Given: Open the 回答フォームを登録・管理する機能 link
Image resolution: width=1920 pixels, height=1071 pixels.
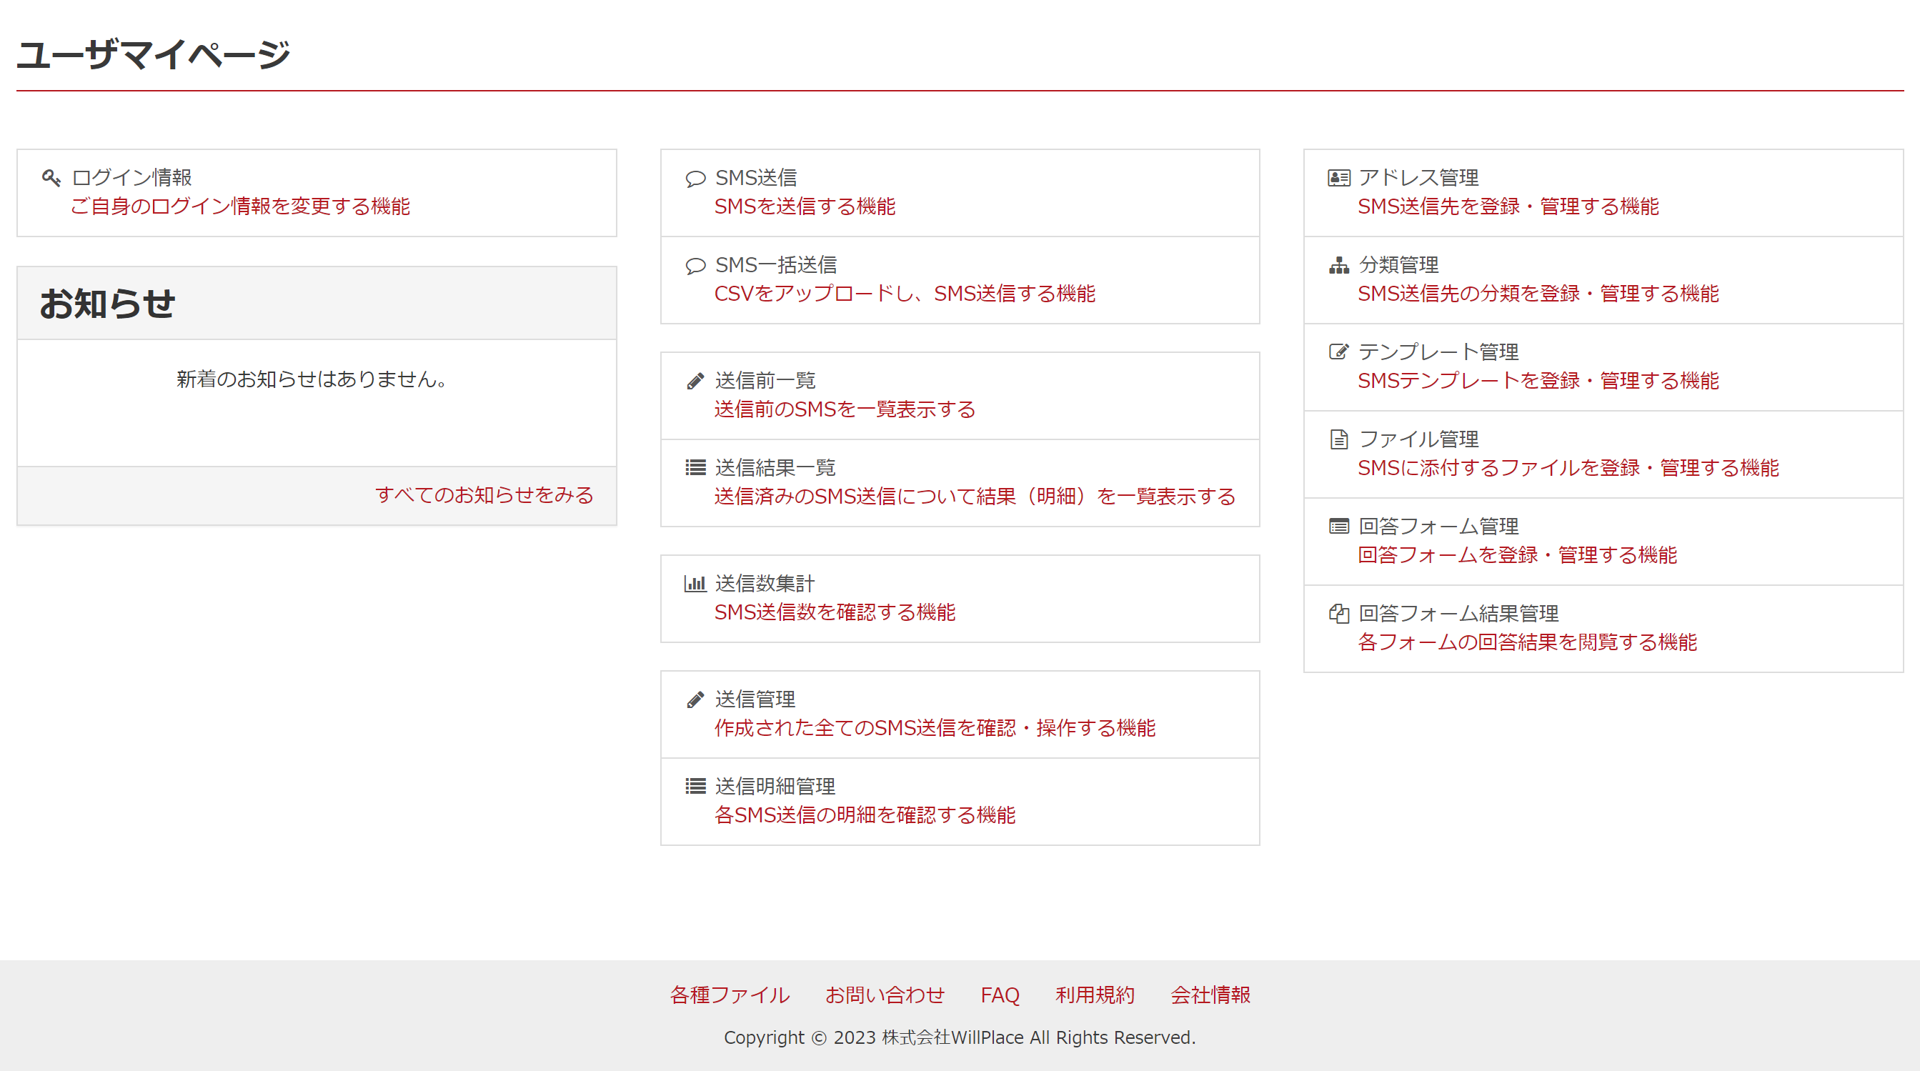Looking at the screenshot, I should [1517, 555].
